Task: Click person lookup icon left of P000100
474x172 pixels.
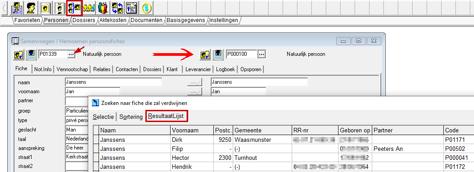Action: [x=205, y=54]
